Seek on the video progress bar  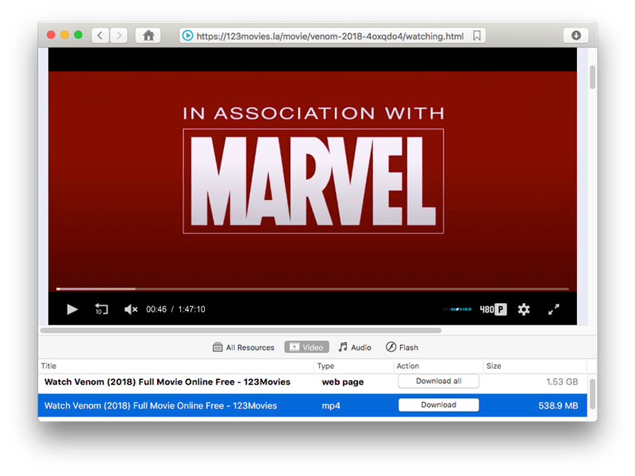[312, 289]
